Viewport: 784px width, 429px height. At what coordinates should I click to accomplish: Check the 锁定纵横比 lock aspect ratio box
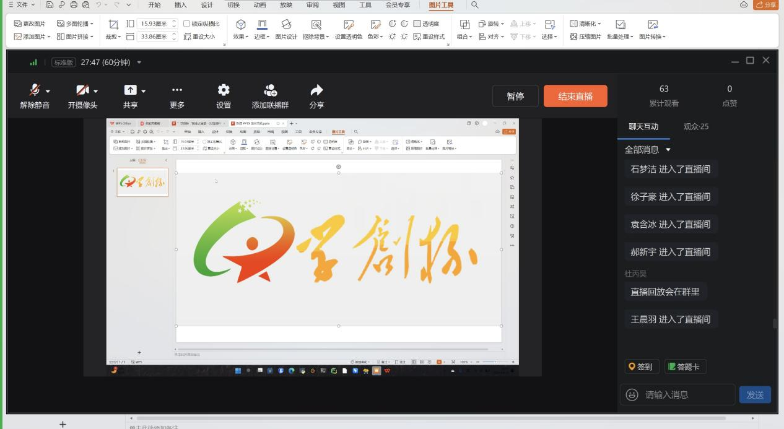click(187, 24)
